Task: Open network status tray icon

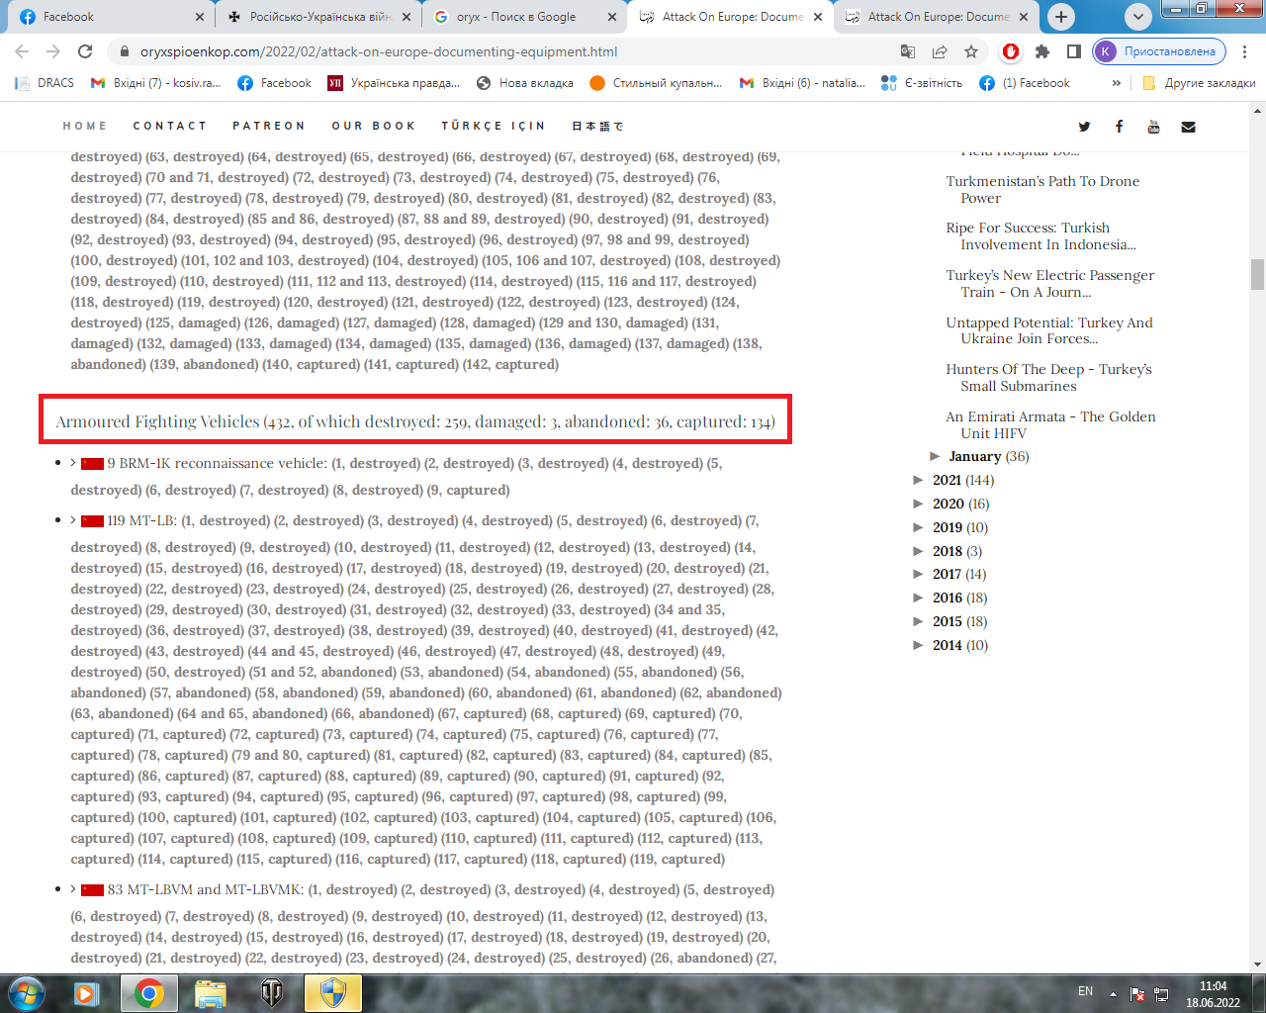Action: [x=1161, y=993]
